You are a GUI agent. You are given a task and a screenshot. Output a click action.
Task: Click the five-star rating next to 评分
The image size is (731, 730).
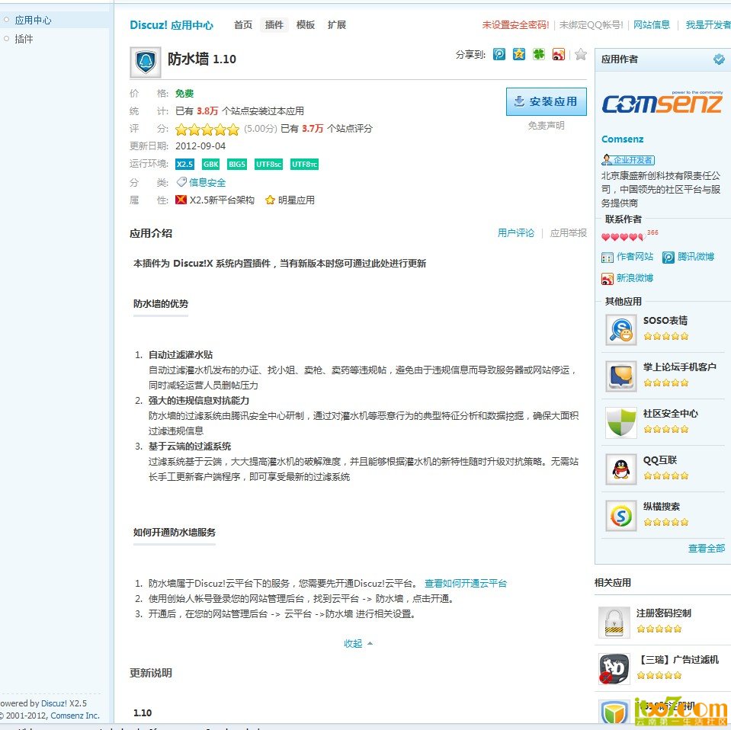(207, 129)
